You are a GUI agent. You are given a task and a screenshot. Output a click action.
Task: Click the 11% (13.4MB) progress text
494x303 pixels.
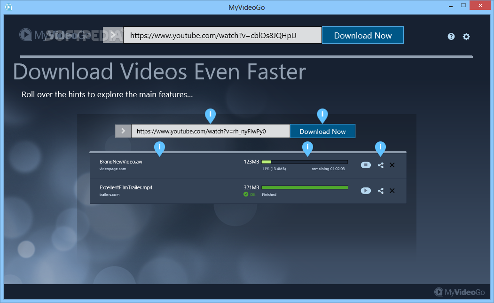click(x=274, y=169)
